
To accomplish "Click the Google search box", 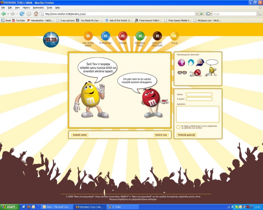I will coord(234,14).
